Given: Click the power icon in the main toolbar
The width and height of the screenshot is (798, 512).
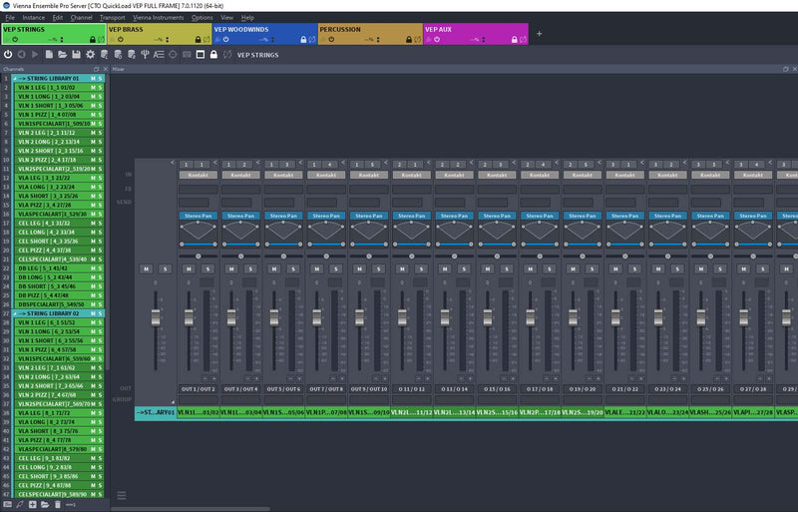Looking at the screenshot, I should (x=8, y=54).
